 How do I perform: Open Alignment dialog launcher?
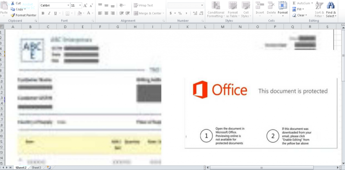pos(163,21)
